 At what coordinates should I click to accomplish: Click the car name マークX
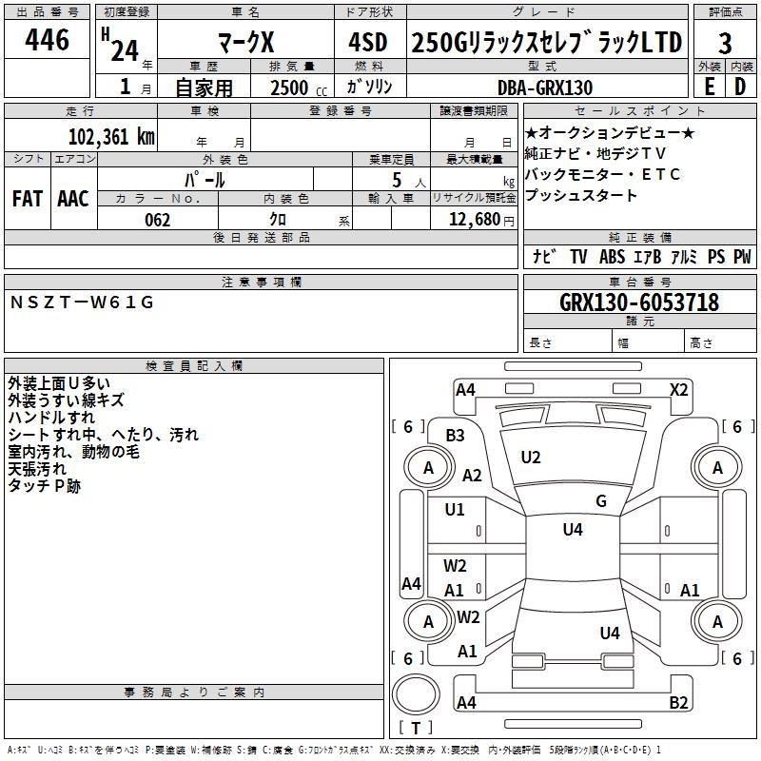pyautogui.click(x=246, y=42)
